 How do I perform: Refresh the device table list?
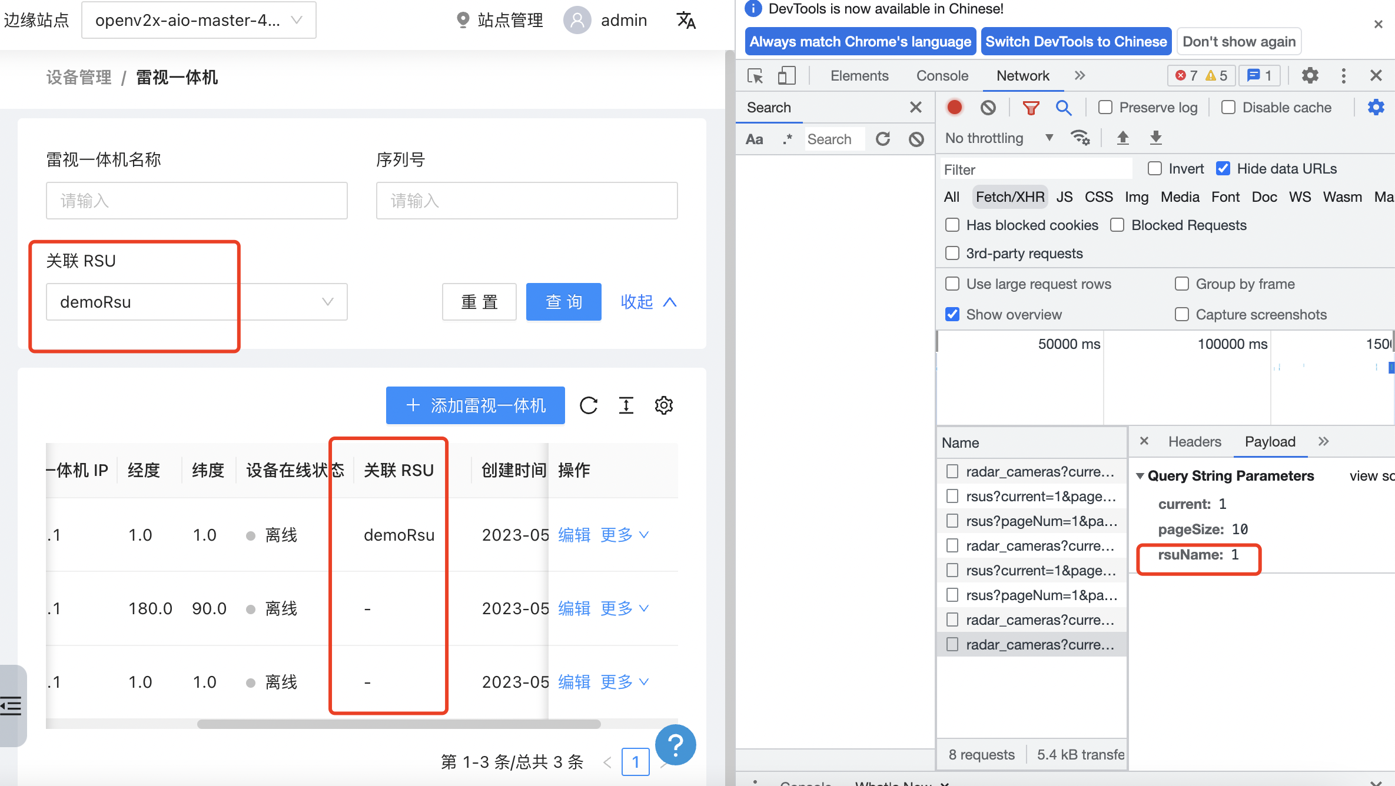[x=589, y=405]
